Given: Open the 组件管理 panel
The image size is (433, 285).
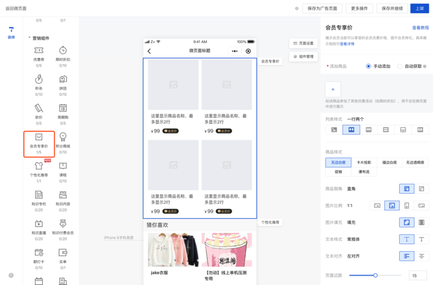Looking at the screenshot, I should pyautogui.click(x=304, y=56).
